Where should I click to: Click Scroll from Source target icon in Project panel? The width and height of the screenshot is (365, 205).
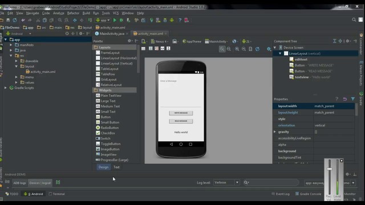coord(67,34)
